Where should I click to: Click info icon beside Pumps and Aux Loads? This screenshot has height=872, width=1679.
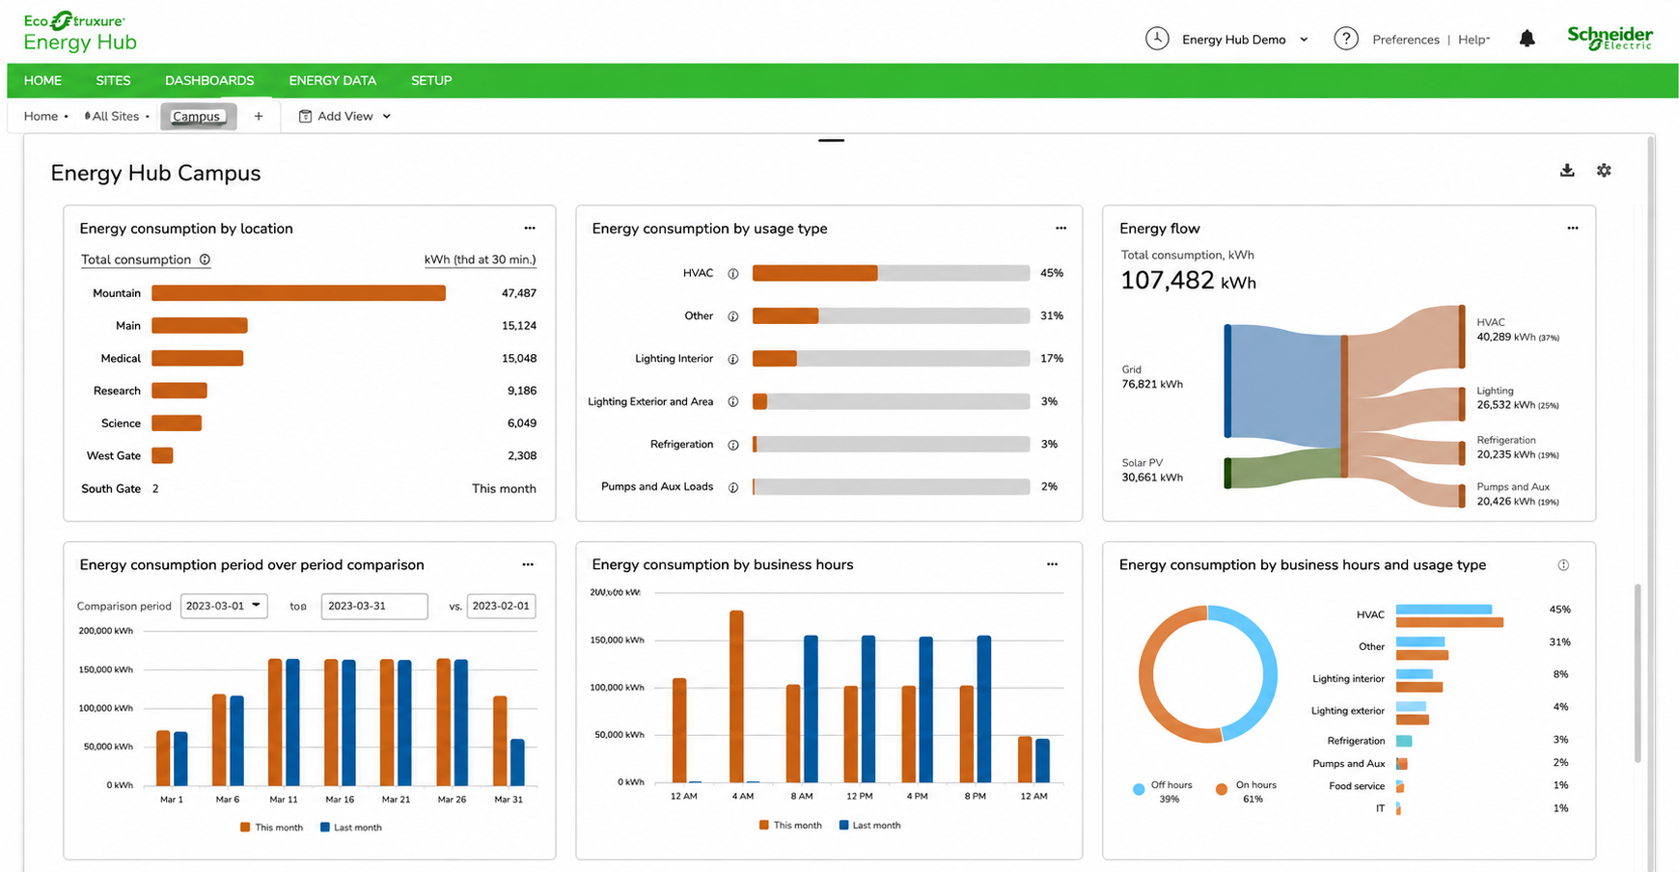pyautogui.click(x=733, y=487)
